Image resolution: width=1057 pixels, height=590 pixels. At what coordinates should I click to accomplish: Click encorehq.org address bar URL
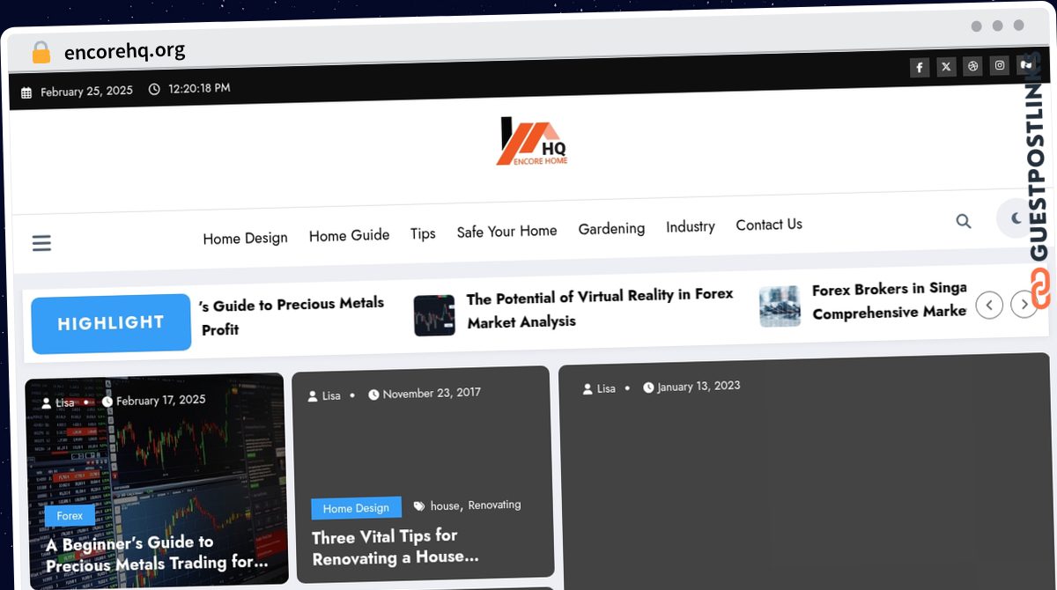(x=125, y=51)
